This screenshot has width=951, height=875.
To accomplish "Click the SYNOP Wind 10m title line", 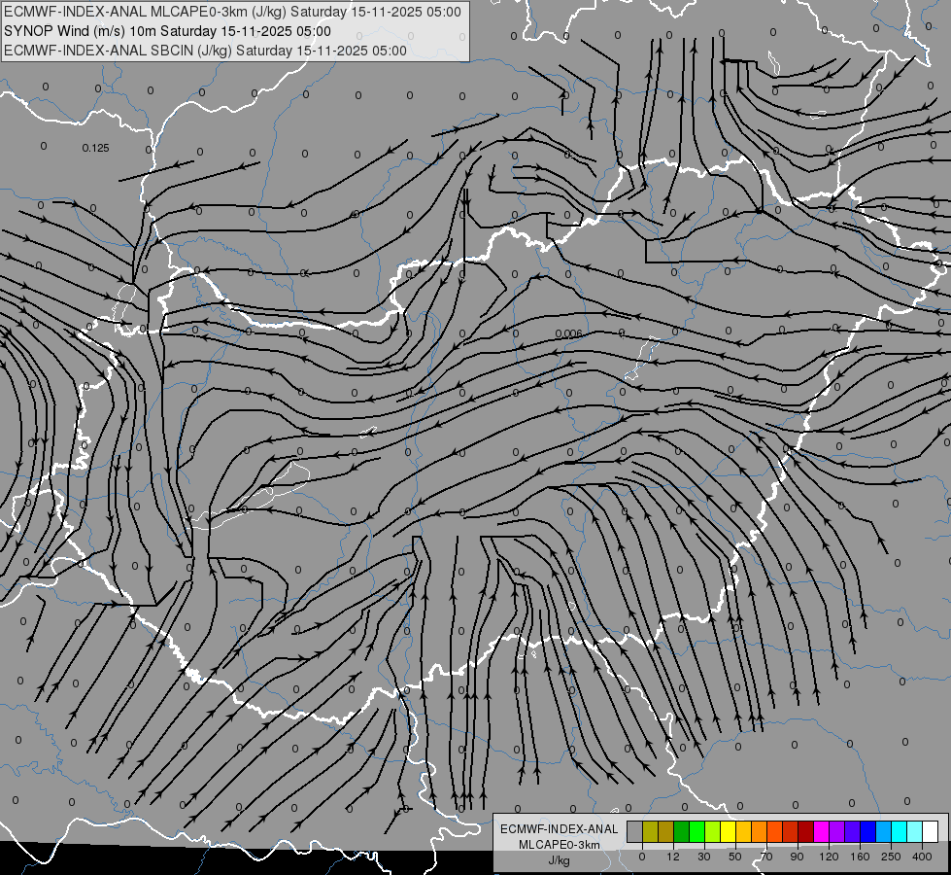I will point(167,31).
